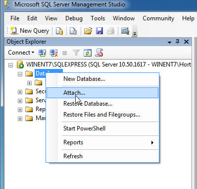Open the Tools menu

[x=98, y=18]
